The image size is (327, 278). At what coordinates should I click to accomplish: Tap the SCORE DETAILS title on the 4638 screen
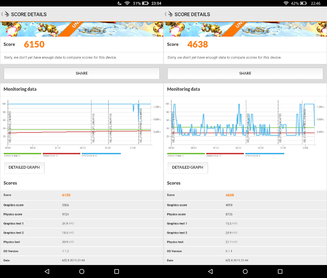pos(192,14)
